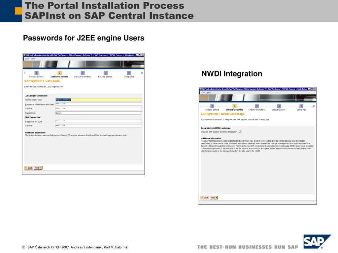
Task: Open File menu in NWDI Landscape window
Action: [203, 93]
